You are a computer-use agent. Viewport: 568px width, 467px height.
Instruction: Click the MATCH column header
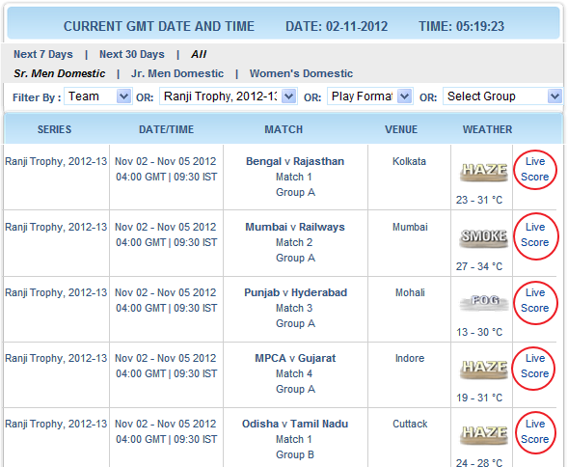pyautogui.click(x=284, y=129)
